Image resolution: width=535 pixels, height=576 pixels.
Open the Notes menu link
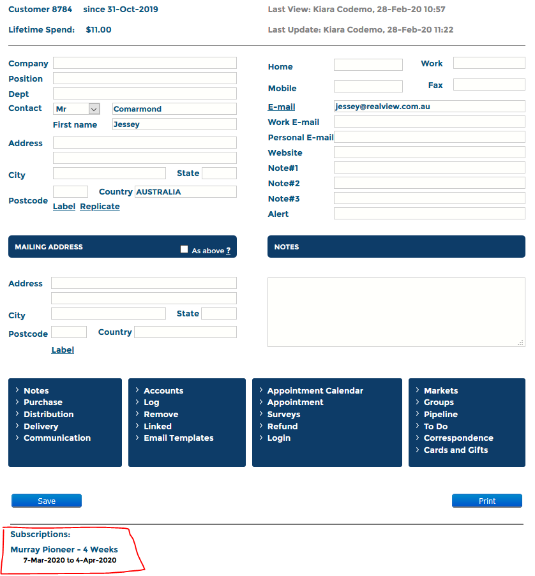pyautogui.click(x=36, y=390)
